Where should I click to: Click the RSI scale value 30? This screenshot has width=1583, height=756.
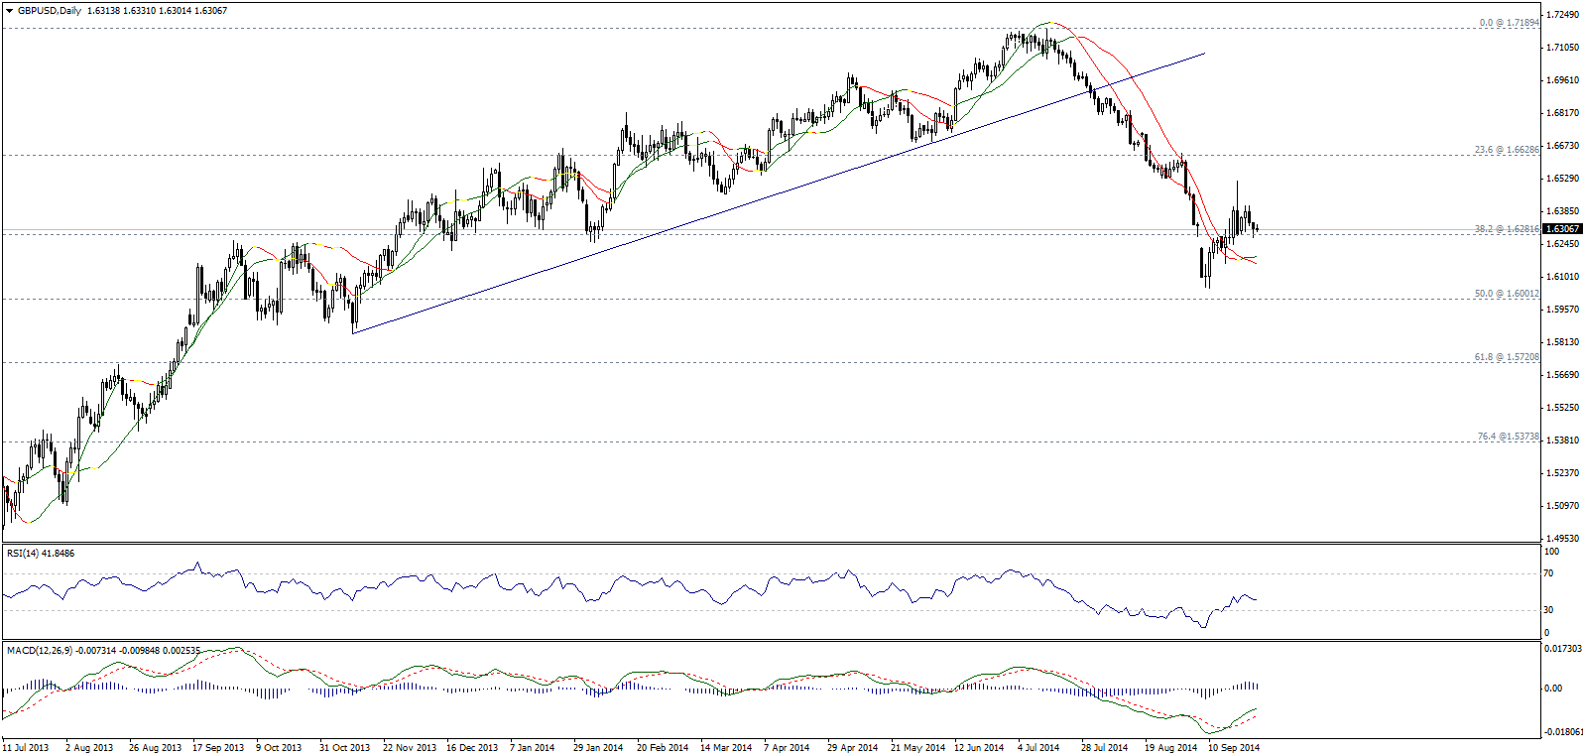pos(1548,610)
